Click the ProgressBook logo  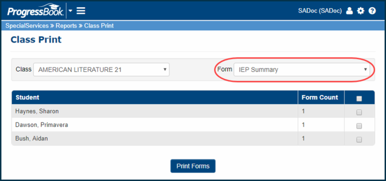(x=36, y=11)
